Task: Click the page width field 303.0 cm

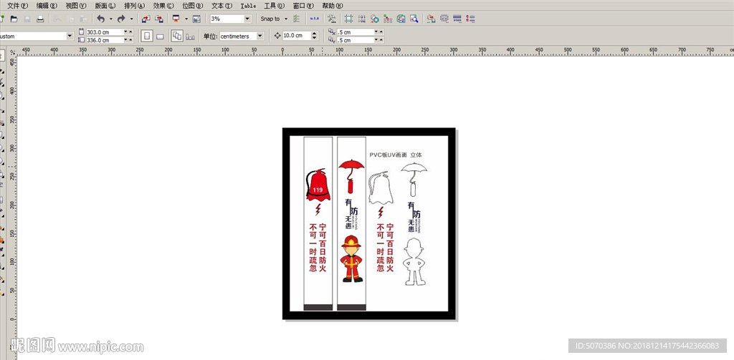Action: 103,32
